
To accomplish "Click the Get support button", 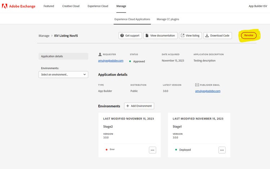I will coord(130,35).
